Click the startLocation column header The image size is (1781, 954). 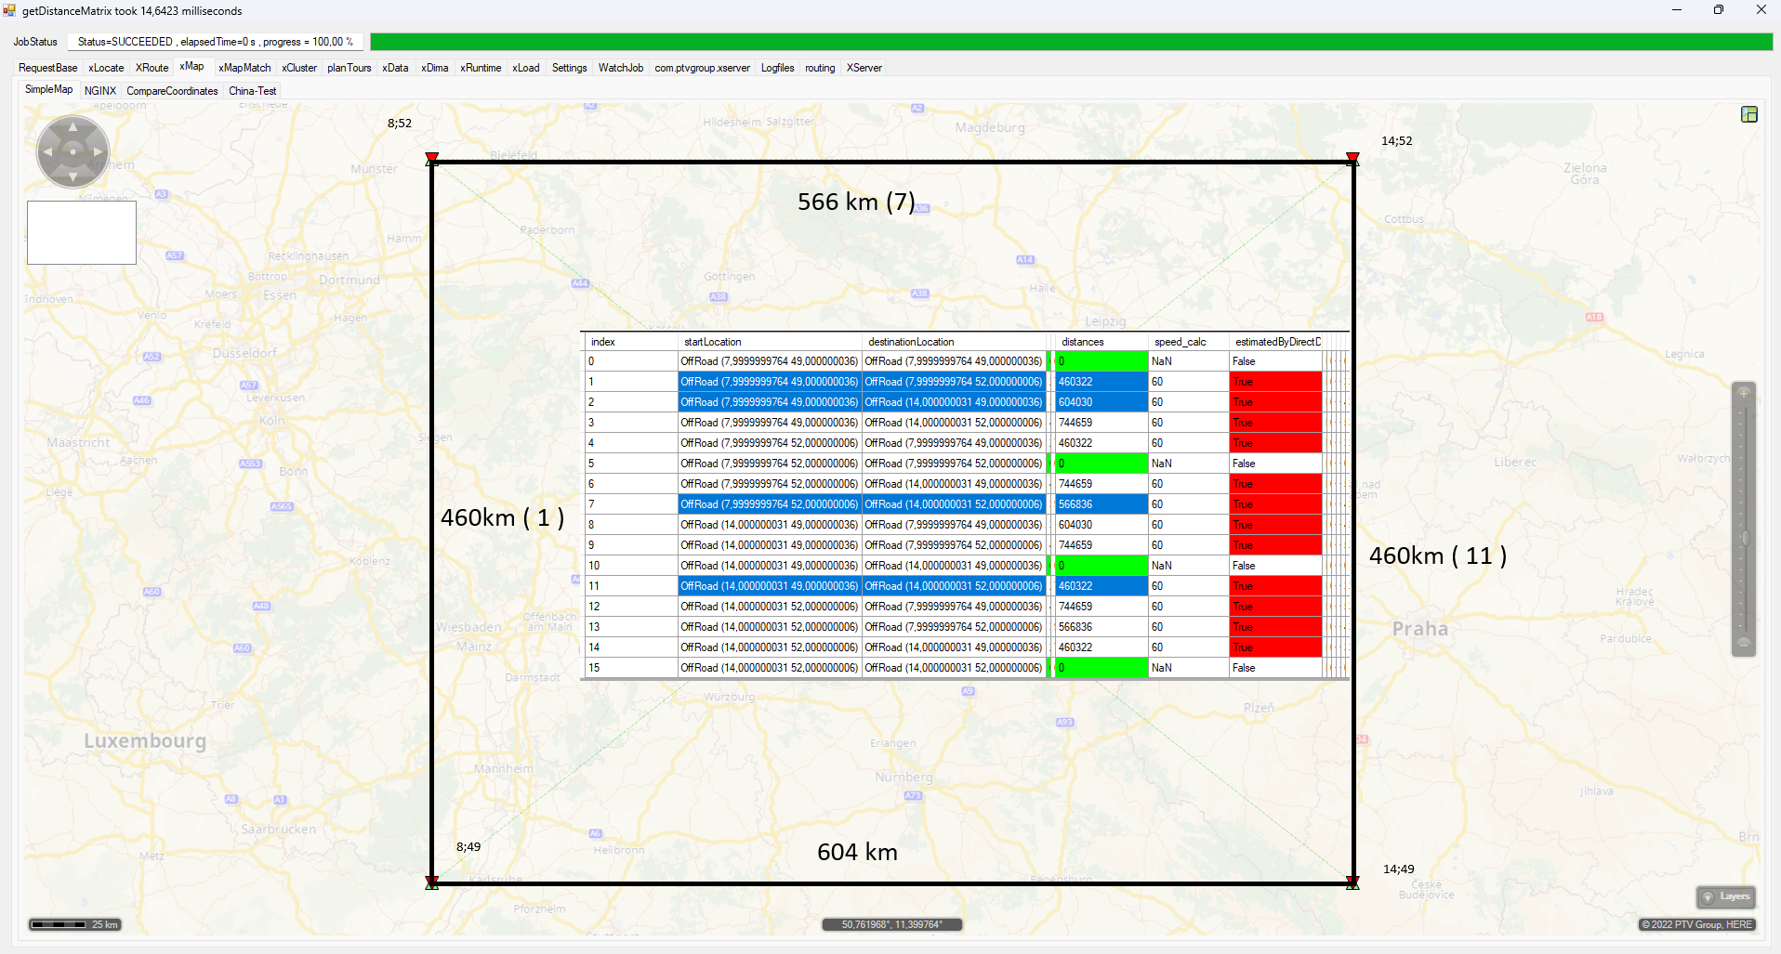pos(768,342)
